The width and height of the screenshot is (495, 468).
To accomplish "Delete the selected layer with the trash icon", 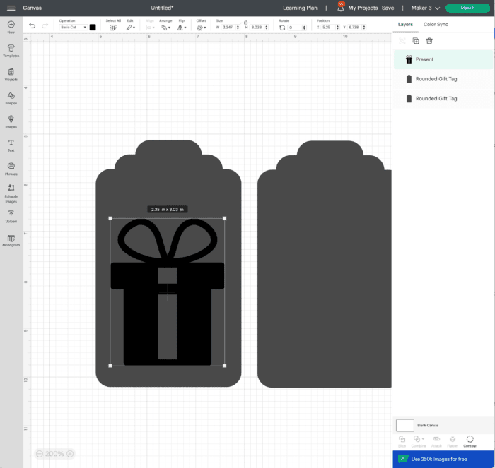I will click(429, 41).
